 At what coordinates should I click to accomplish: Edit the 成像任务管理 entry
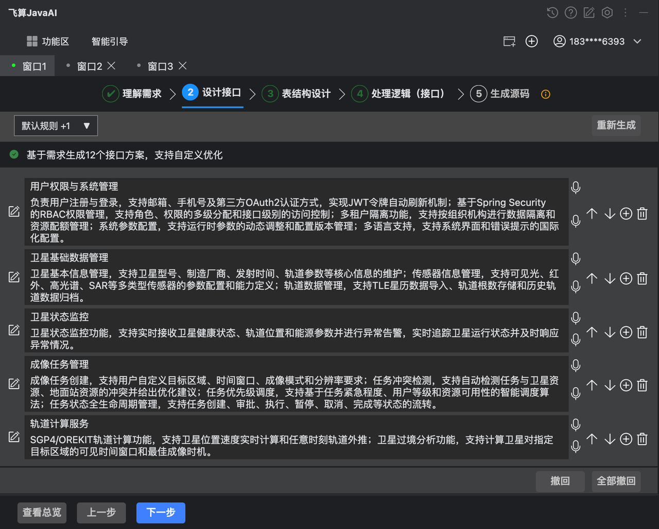[14, 384]
